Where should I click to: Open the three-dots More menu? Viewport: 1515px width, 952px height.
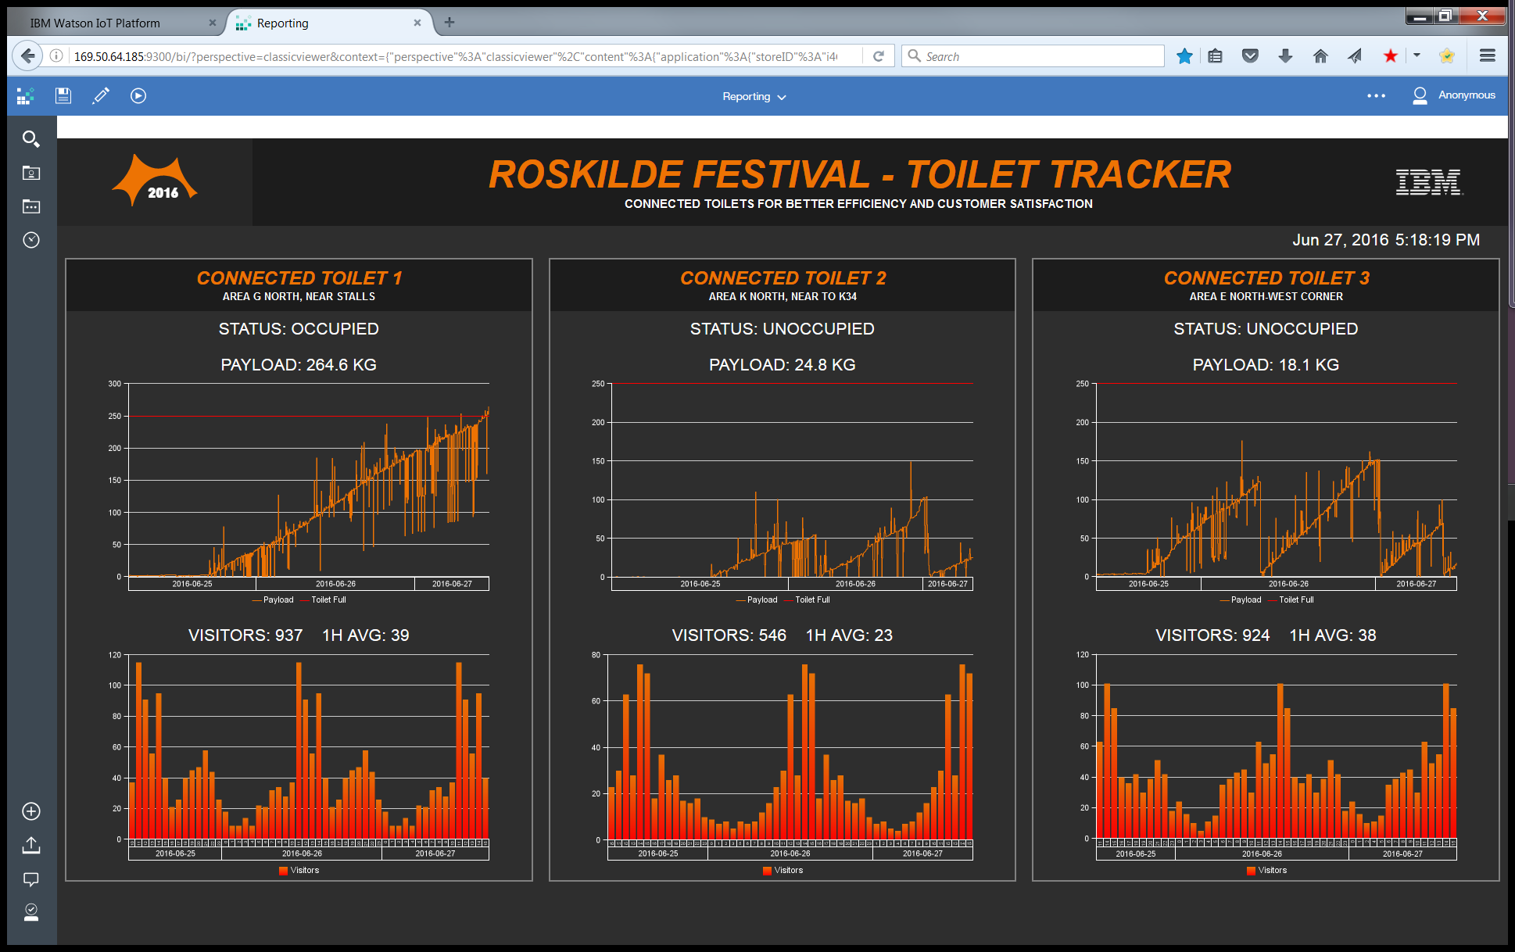click(1376, 95)
